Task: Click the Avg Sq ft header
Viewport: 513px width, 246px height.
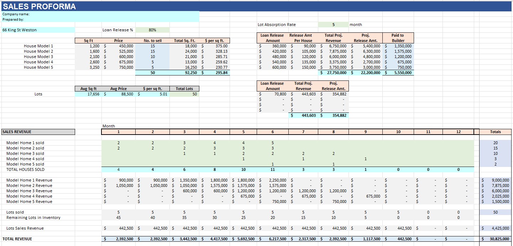Action: click(x=88, y=89)
